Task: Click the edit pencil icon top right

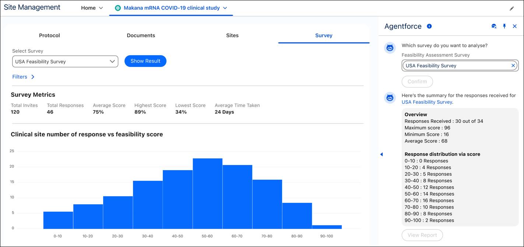Action: pyautogui.click(x=511, y=8)
